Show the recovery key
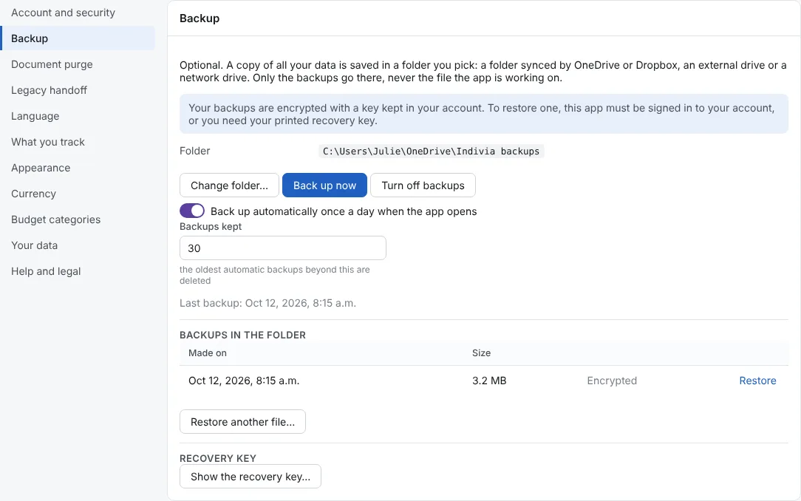801x501 pixels. tap(250, 477)
